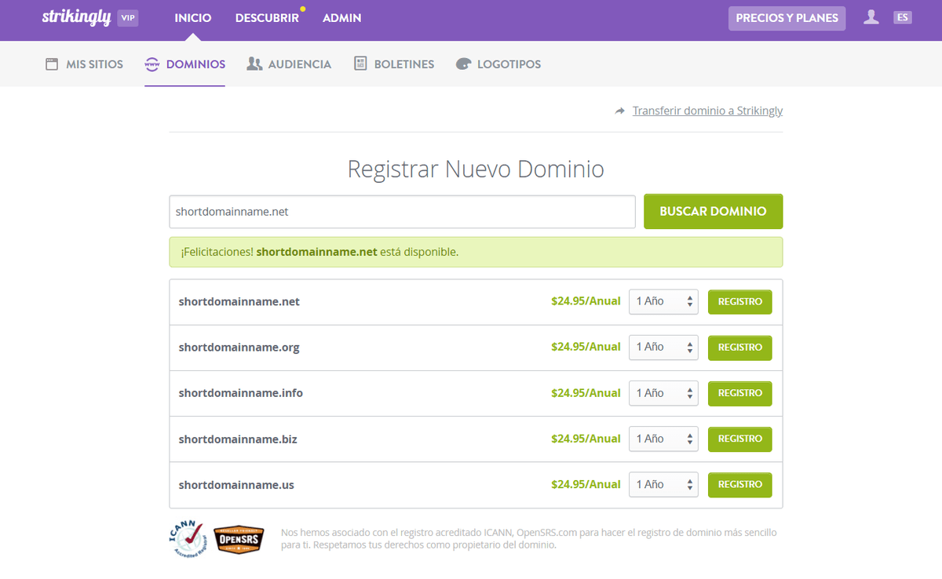Register shortdomainname.info with its REGISTRO button
The image size is (942, 579).
(739, 393)
